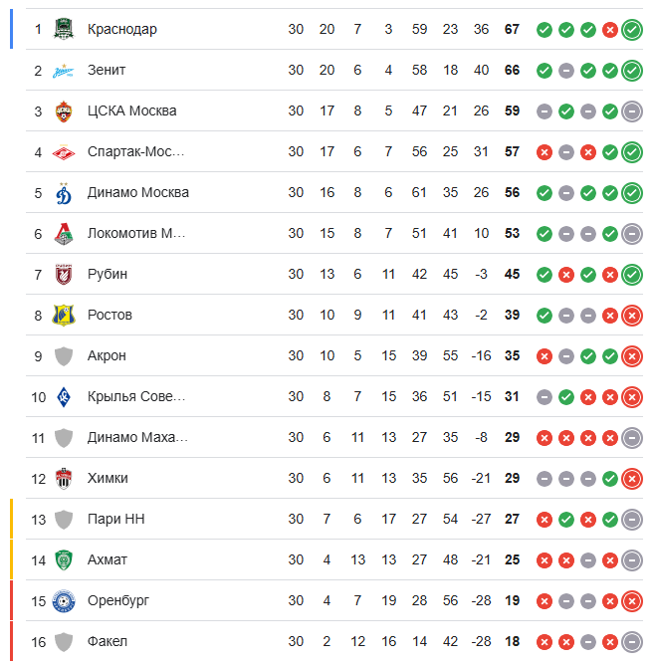Open ЦСКА Москва crest icon
The width and height of the screenshot is (654, 664).
pos(64,111)
